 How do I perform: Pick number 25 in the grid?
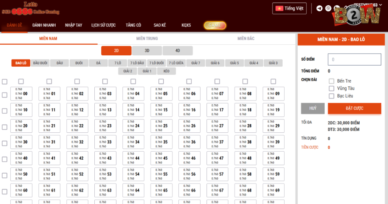(x=161, y=126)
